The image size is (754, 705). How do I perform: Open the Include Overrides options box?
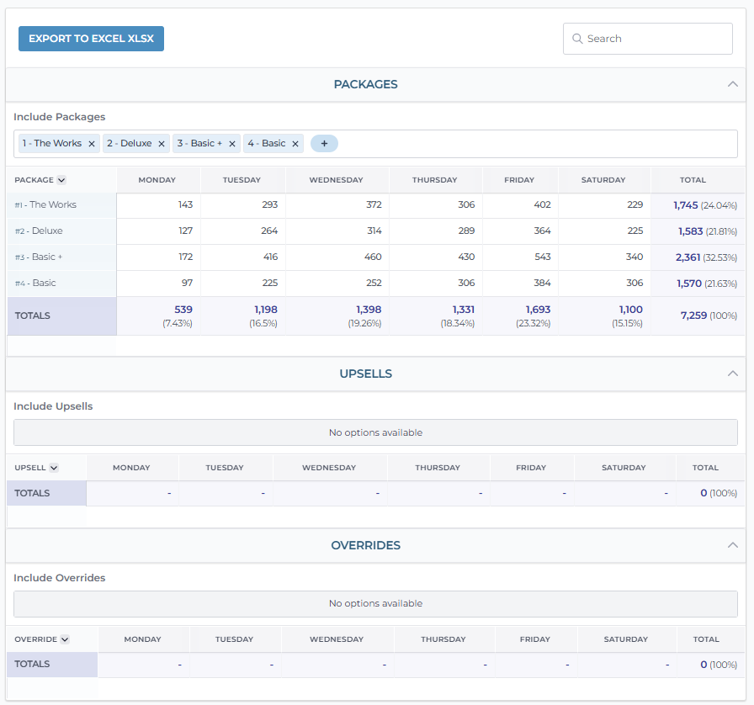click(375, 603)
